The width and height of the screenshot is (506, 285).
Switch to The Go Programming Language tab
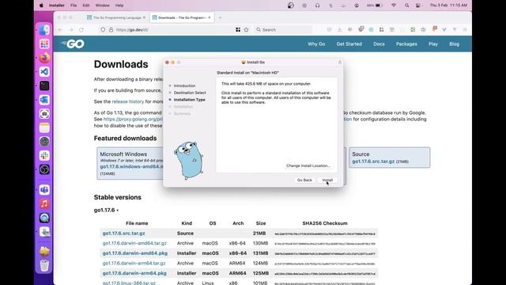coord(117,17)
